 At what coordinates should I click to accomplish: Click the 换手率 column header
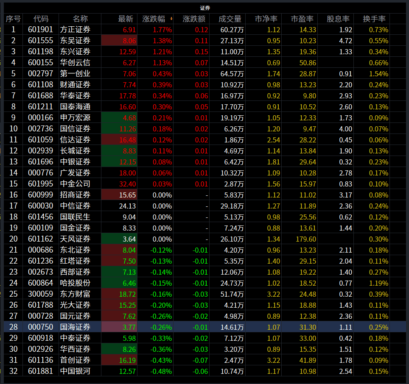[374, 19]
